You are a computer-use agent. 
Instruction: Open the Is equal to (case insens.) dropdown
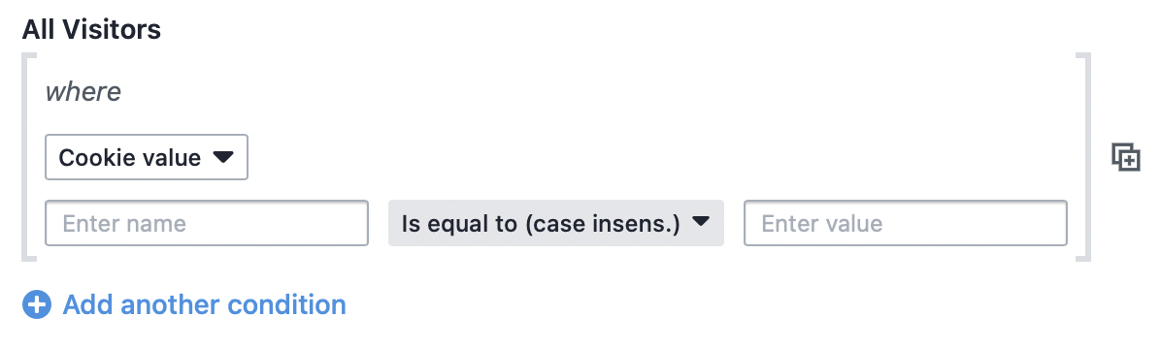pos(556,223)
